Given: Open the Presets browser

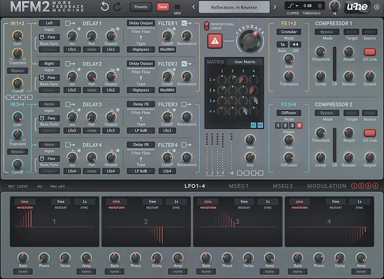Looking at the screenshot, I should tap(141, 7).
